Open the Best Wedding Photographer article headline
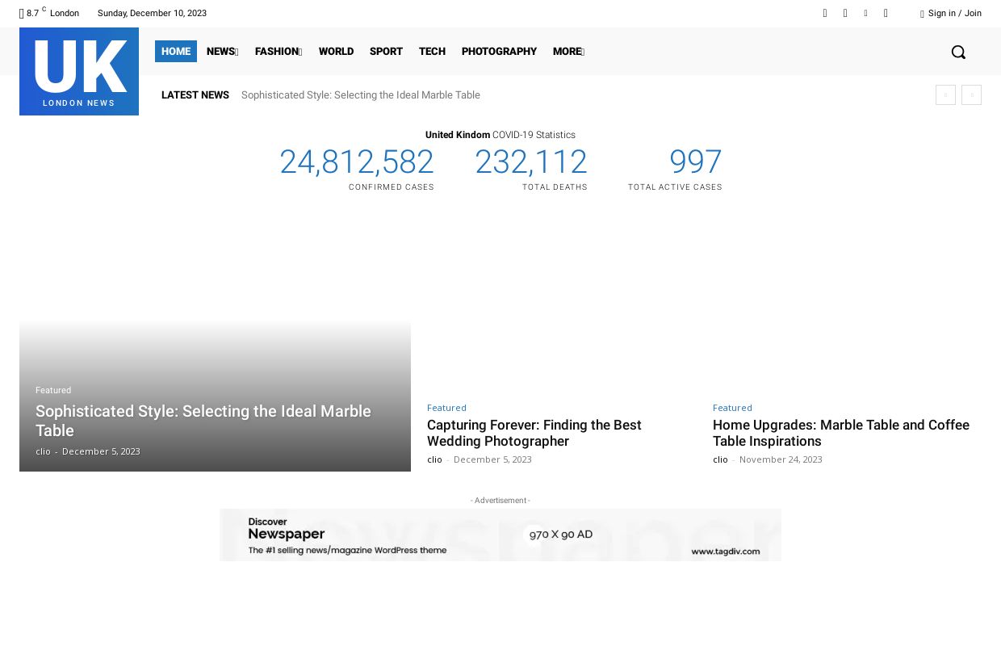The height and width of the screenshot is (646, 1001). [x=534, y=433]
